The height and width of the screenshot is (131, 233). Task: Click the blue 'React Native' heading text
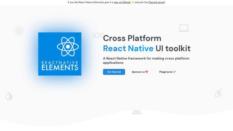(x=128, y=48)
